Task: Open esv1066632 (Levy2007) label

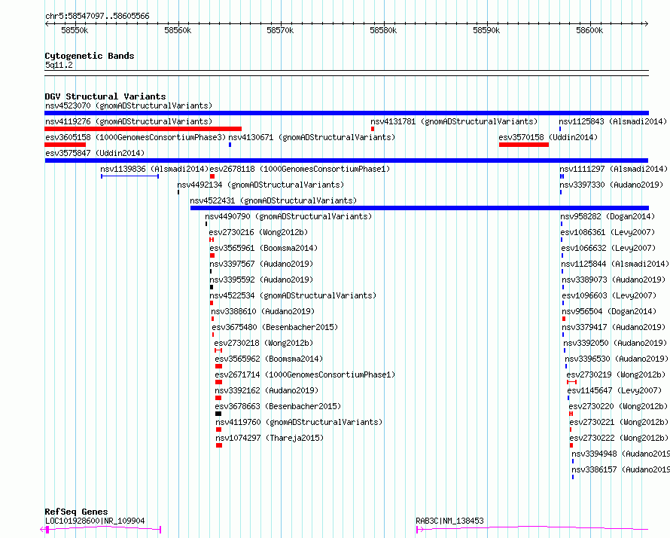Action: click(608, 248)
